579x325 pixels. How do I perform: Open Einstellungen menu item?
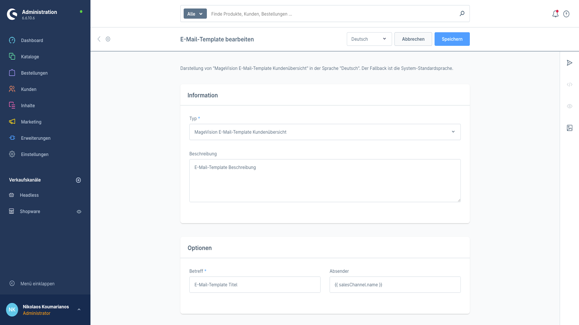point(34,154)
